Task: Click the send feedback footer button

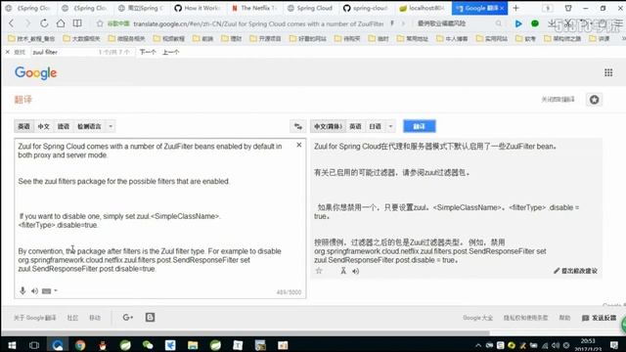Action: pos(600,318)
